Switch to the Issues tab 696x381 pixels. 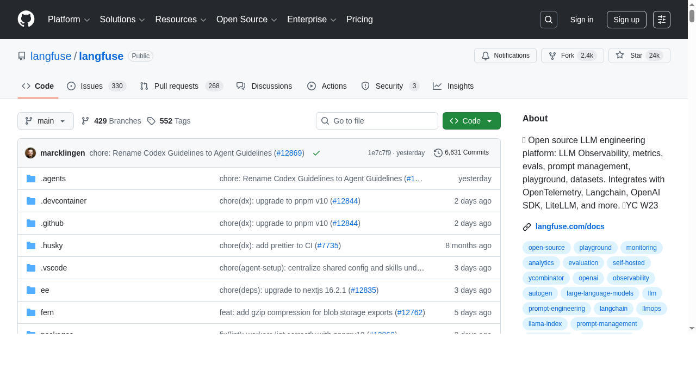tap(96, 86)
